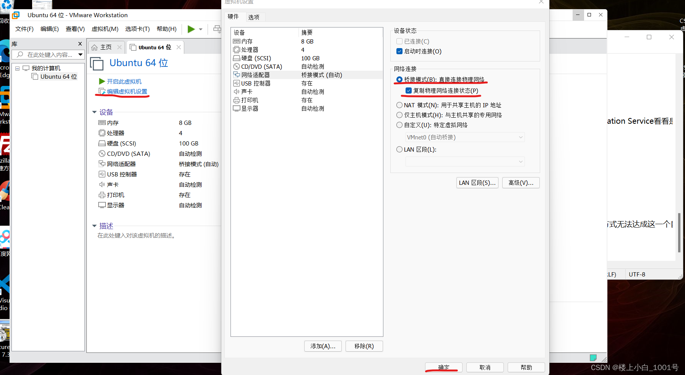Click the sound card icon in the main devices panel

pos(102,184)
